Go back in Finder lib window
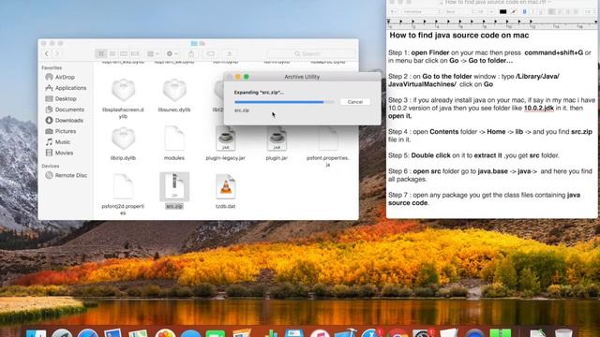This screenshot has width=600, height=337. point(47,54)
